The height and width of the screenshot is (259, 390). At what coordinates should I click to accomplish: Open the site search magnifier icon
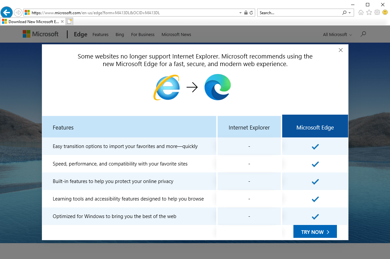(363, 34)
